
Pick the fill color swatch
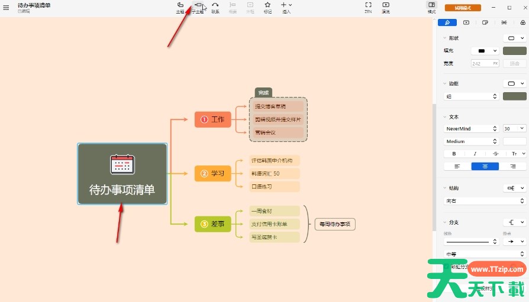[x=514, y=51]
